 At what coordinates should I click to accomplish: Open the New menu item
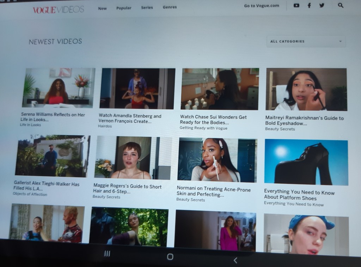[x=102, y=8]
